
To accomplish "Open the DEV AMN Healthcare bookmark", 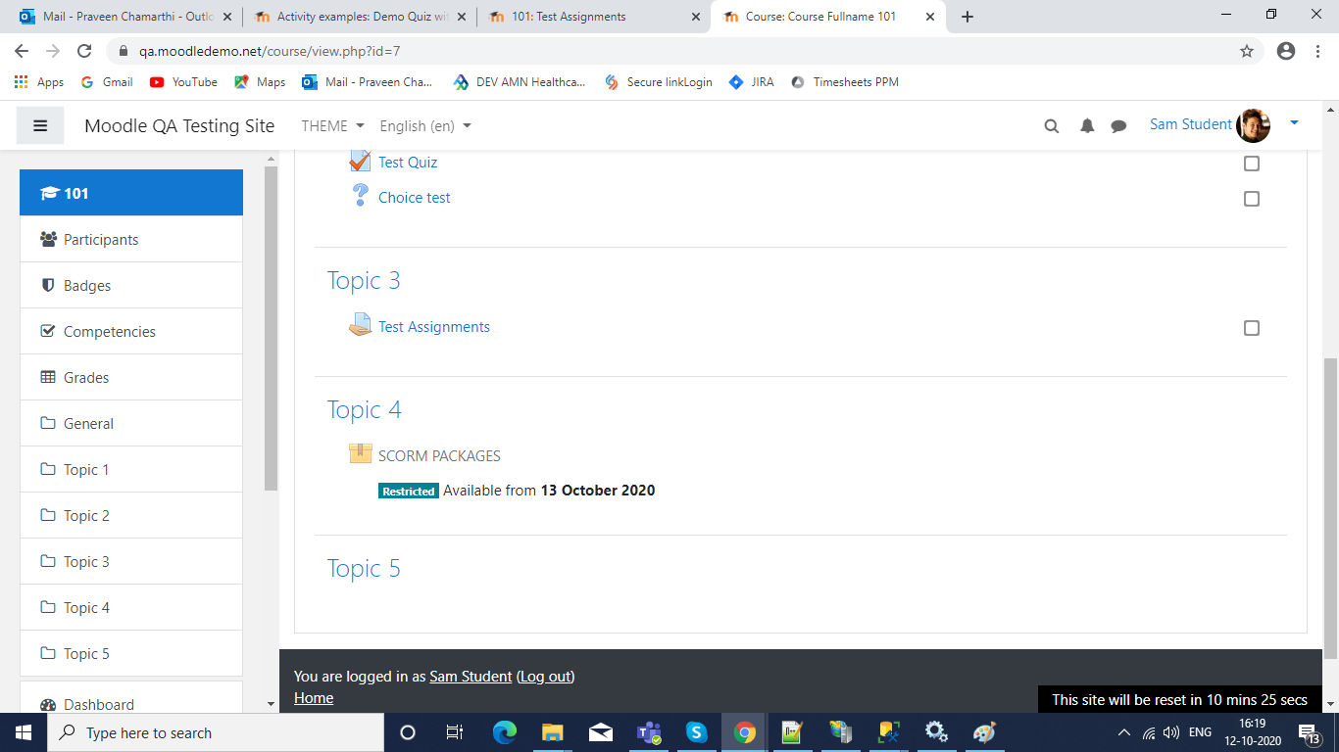I will (x=520, y=82).
